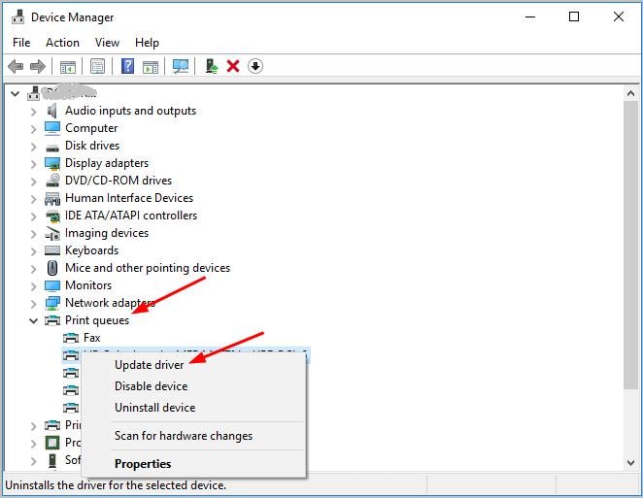Expand Audio inputs and outputs node
The image size is (643, 498).
(x=34, y=112)
